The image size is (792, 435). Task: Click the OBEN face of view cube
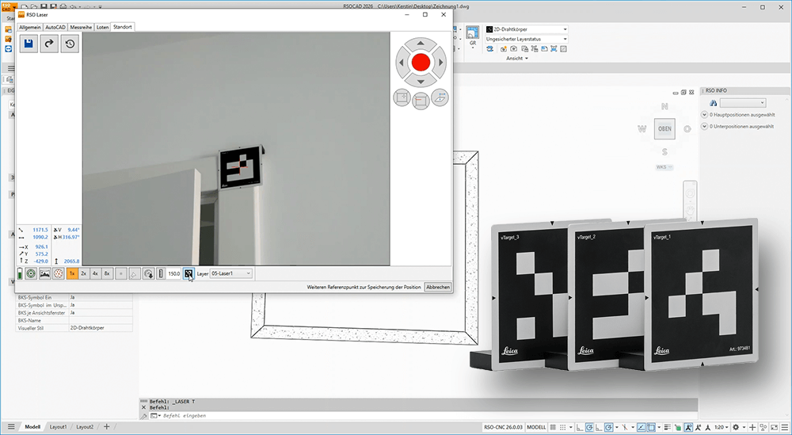[664, 129]
